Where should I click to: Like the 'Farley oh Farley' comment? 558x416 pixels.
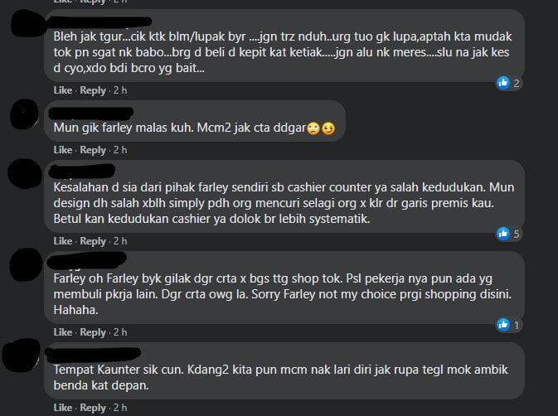point(63,332)
